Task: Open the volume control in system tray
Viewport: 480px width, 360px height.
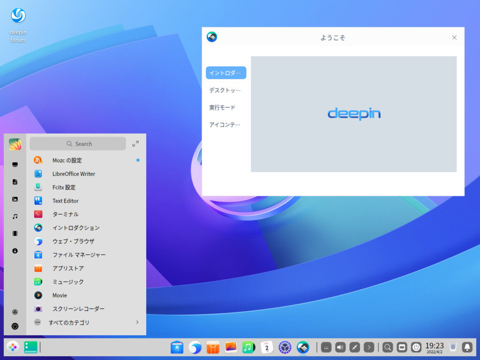Action: click(340, 347)
